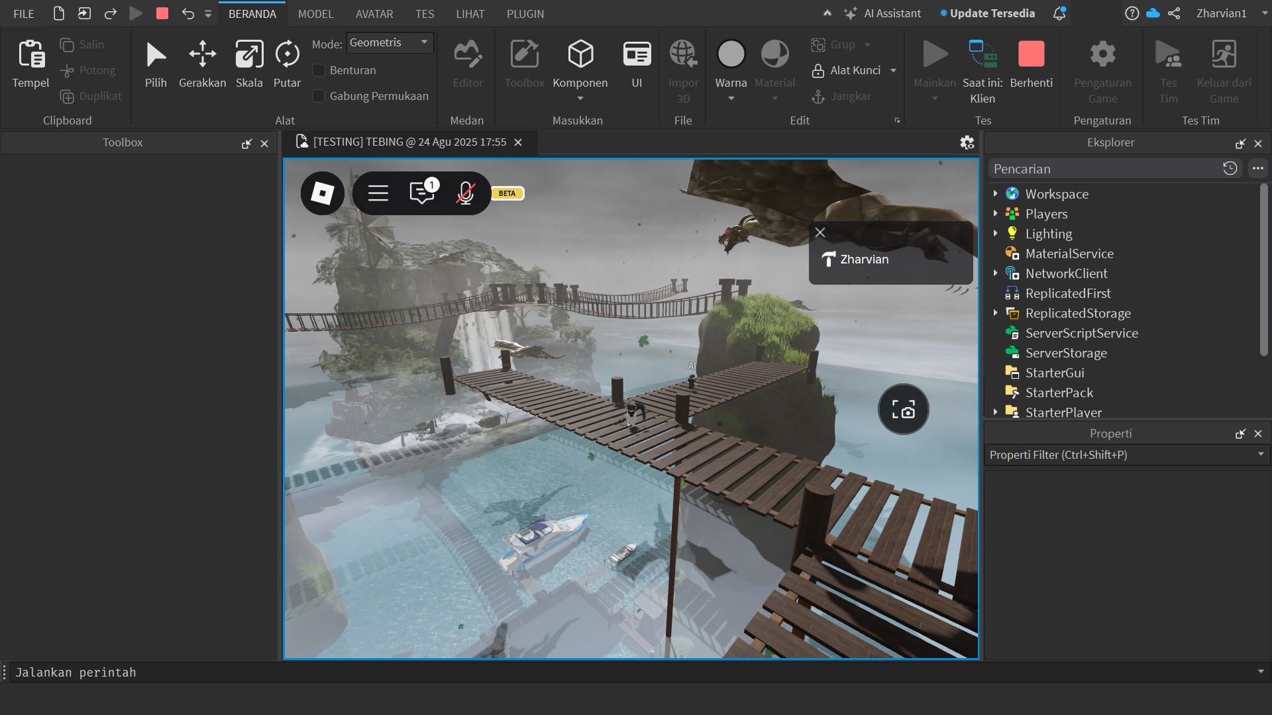Select StarterPack in Eksplorer
1272x715 pixels.
tap(1059, 393)
